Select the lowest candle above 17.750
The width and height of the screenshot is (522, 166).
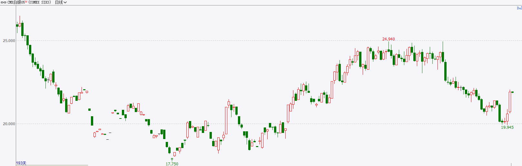(172, 159)
